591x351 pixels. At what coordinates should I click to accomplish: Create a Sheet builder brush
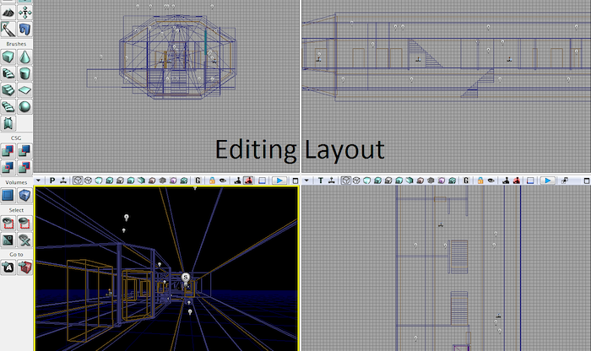pyautogui.click(x=24, y=90)
